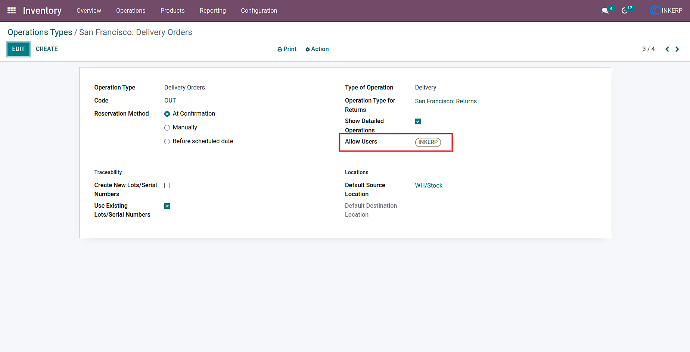
Task: Go to previous record arrow
Action: click(667, 49)
